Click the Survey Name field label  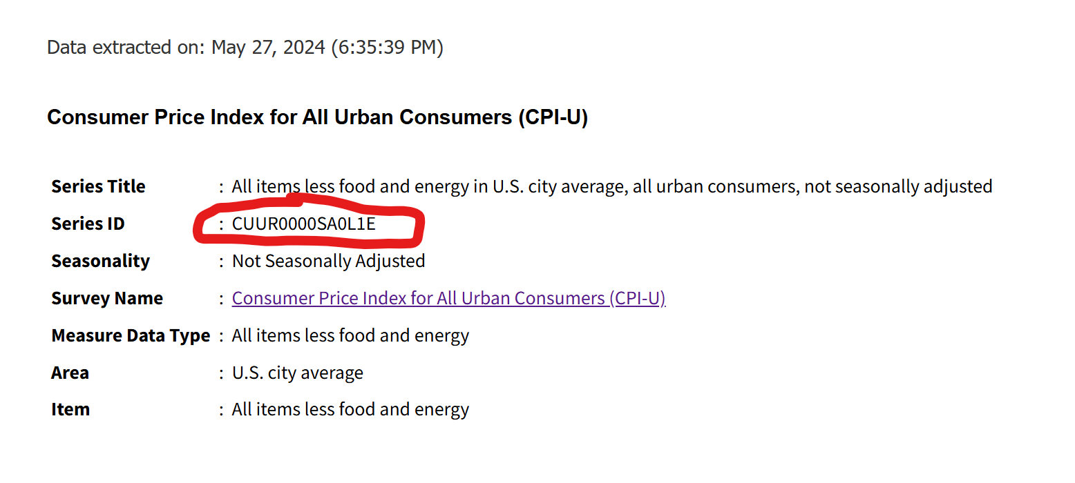coord(107,298)
